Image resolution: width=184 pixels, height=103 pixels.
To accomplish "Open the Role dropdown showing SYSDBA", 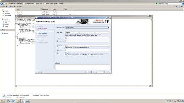I will [x=87, y=53].
